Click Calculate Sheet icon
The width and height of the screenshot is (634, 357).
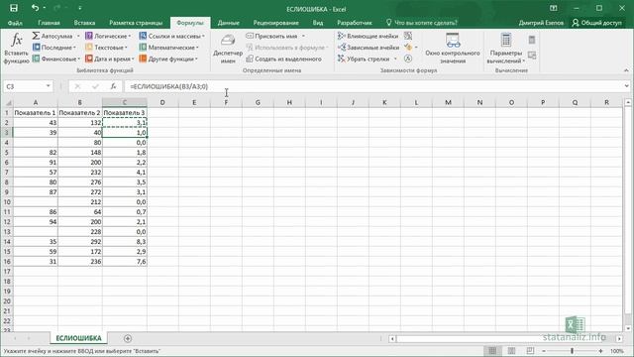coord(532,56)
